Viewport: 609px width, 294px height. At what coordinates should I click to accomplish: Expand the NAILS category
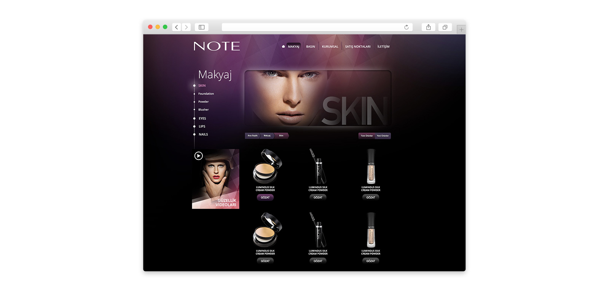click(203, 134)
